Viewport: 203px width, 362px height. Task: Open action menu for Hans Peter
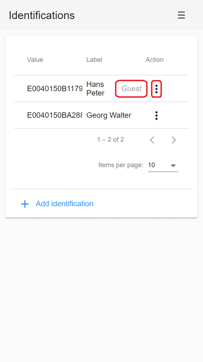[156, 89]
